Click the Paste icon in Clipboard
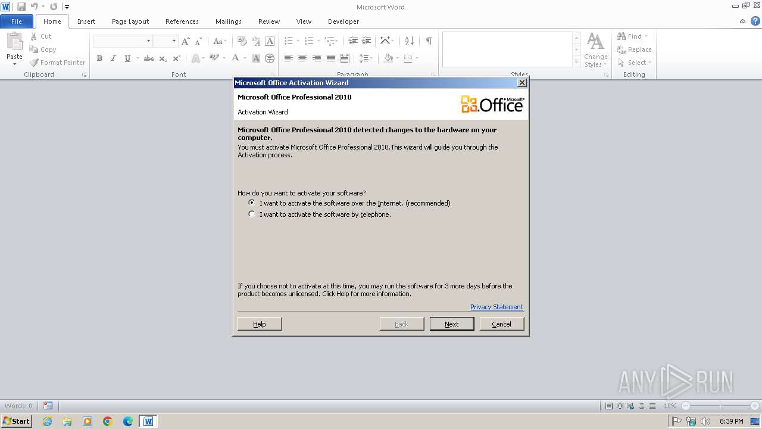This screenshot has width=762, height=429. pyautogui.click(x=14, y=41)
